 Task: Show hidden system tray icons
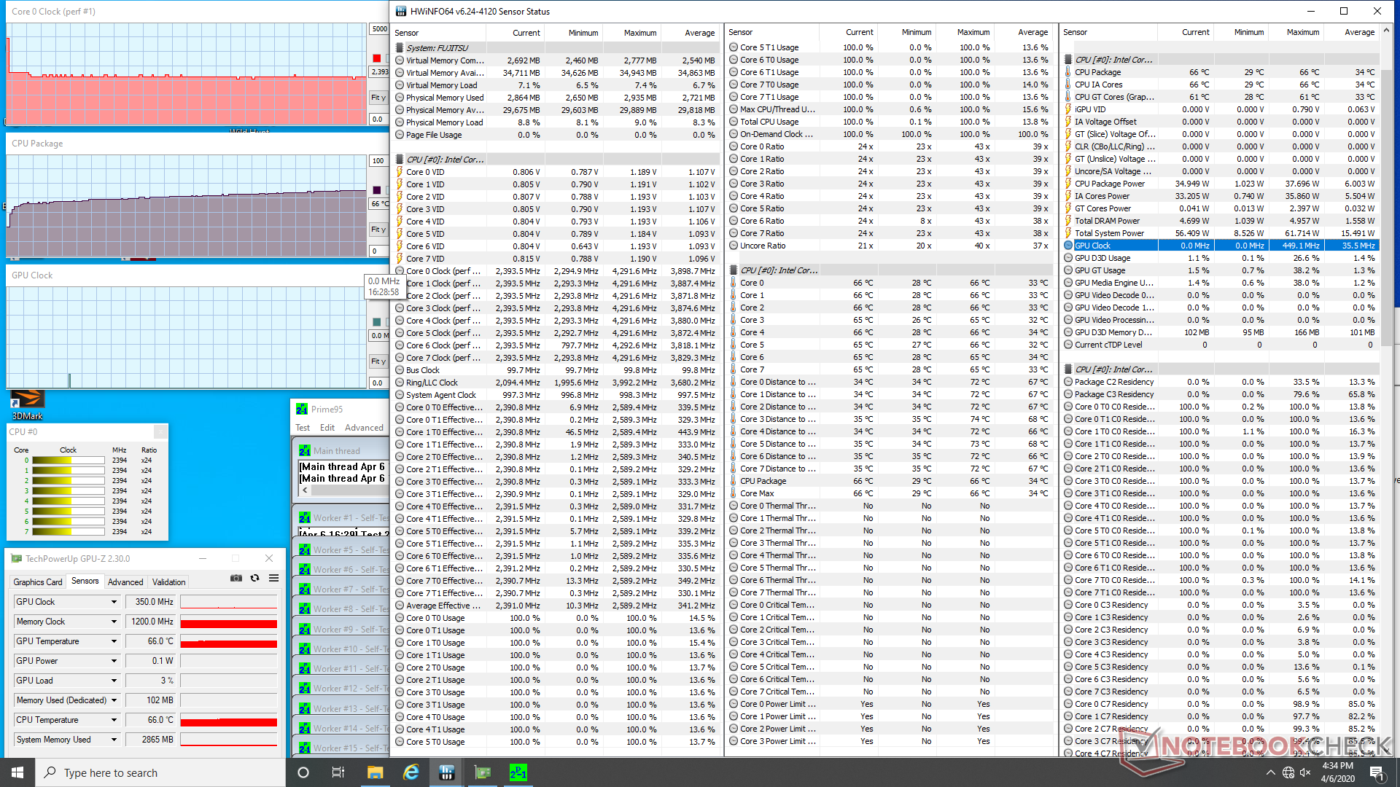click(1270, 772)
